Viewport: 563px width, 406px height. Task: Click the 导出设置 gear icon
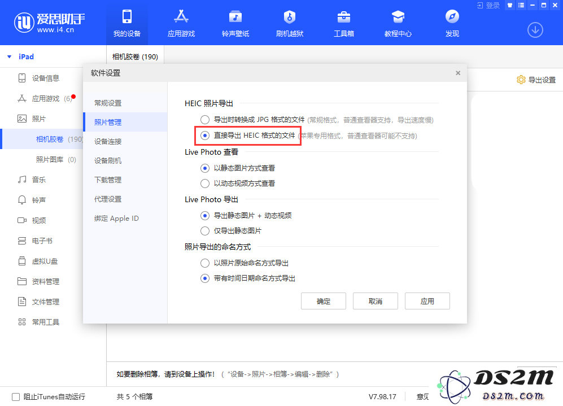(521, 80)
